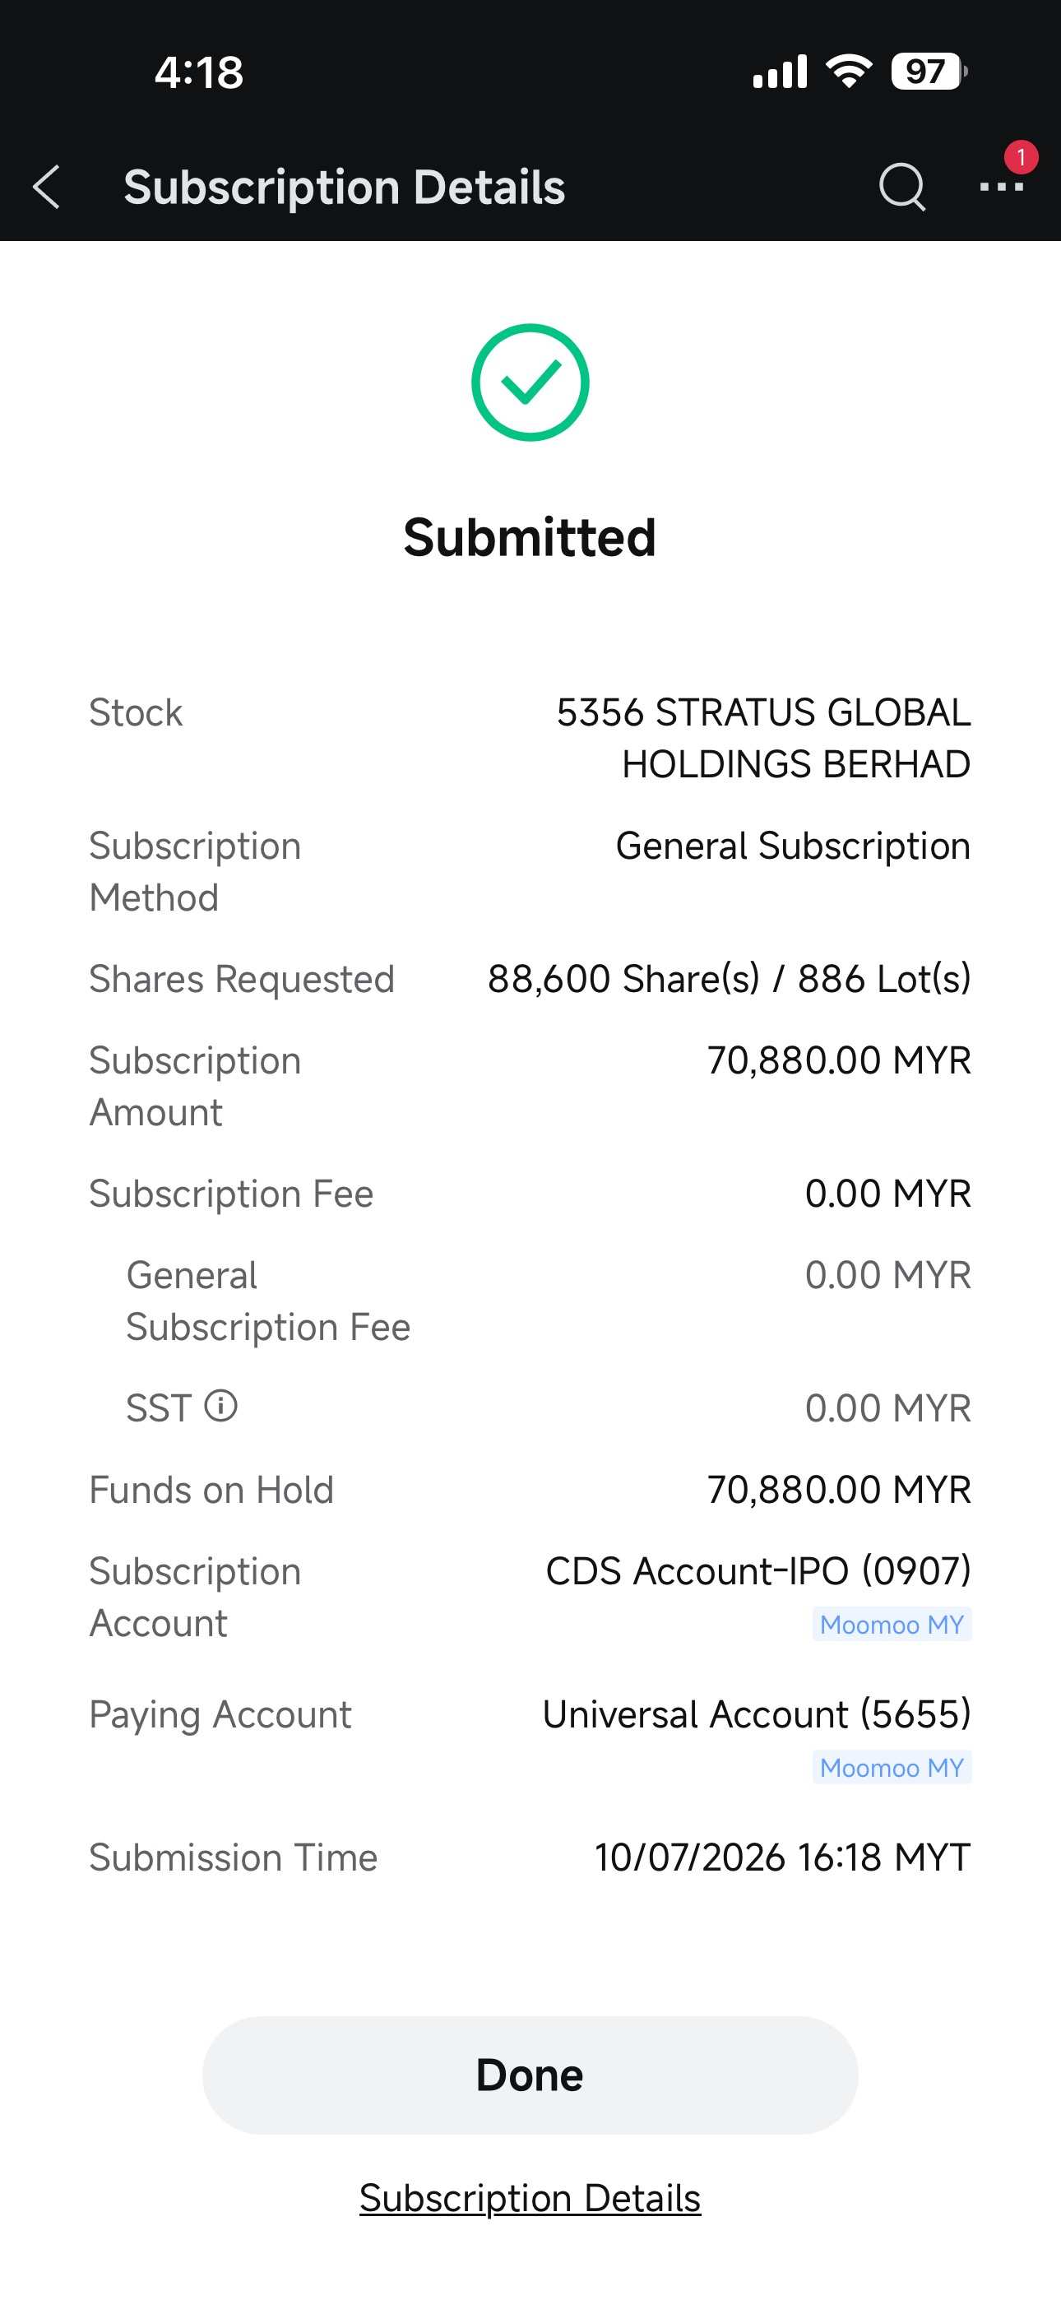Screen dimensions: 1061x2300
Task: Tap the Wi-Fi status icon
Action: pyautogui.click(x=850, y=72)
